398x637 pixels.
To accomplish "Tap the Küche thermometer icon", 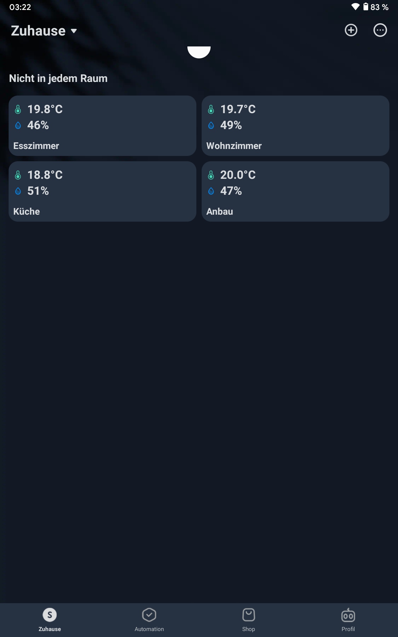I will 18,175.
